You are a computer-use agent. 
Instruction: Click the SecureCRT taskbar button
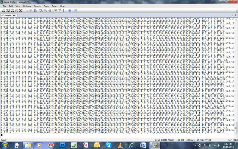tap(155, 145)
